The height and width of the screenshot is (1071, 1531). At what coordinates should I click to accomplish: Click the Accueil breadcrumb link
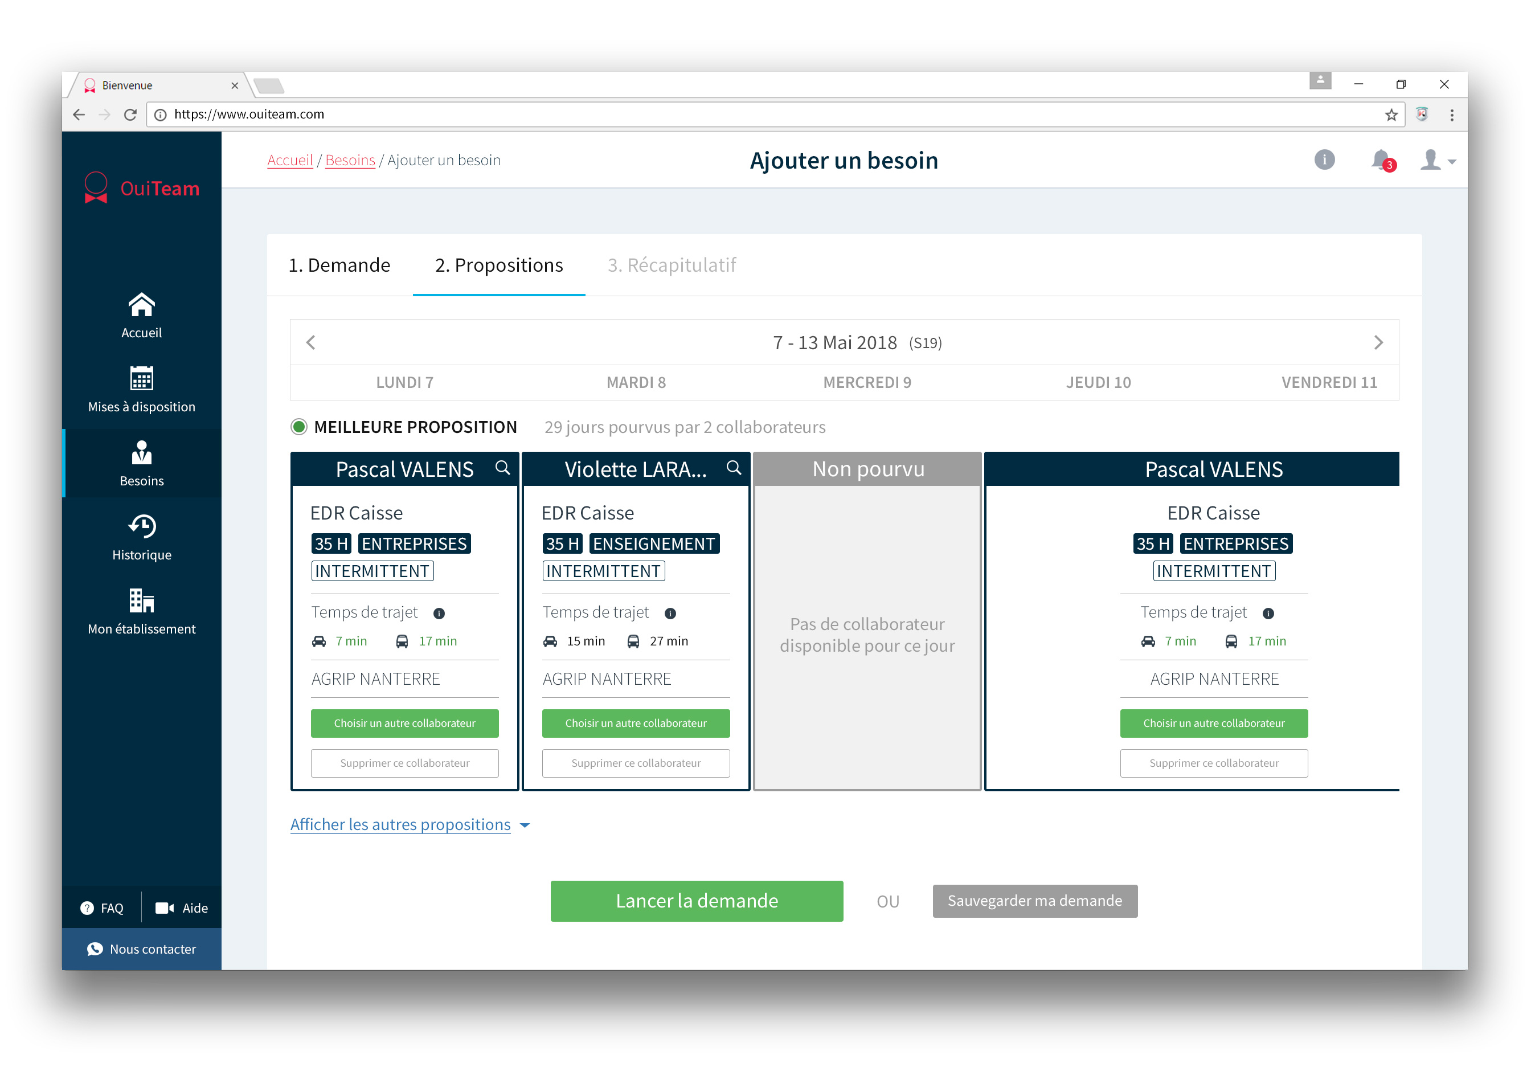[x=290, y=160]
